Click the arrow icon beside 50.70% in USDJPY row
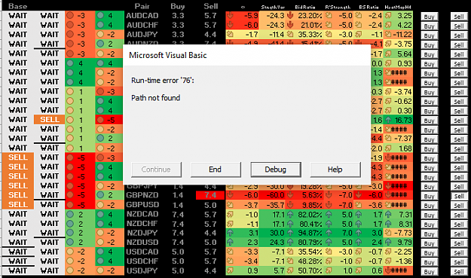This screenshot has width=471, height=278. [x=290, y=270]
